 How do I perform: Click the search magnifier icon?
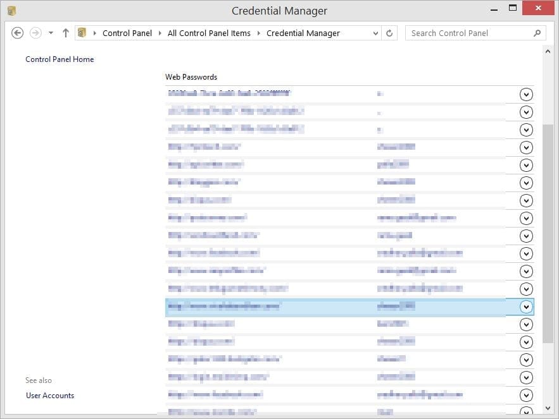pos(537,33)
